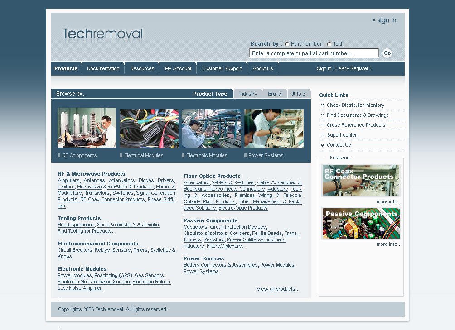The width and height of the screenshot is (455, 330).
Task: Open Cross Reference Products quick link
Action: click(x=356, y=125)
